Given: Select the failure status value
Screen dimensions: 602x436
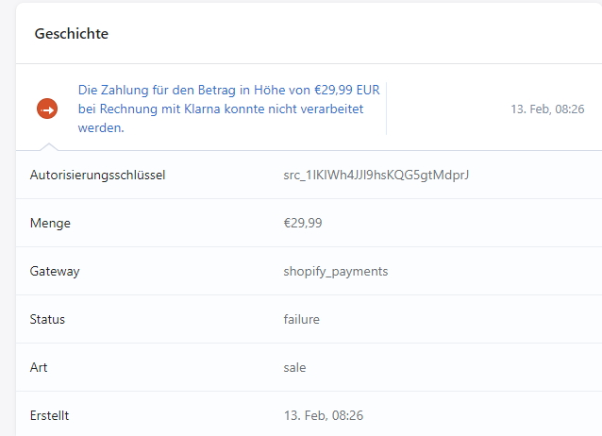Looking at the screenshot, I should [301, 319].
